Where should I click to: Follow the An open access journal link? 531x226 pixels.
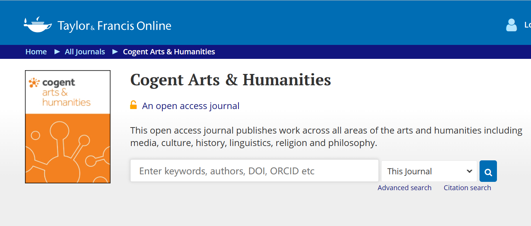tap(191, 106)
